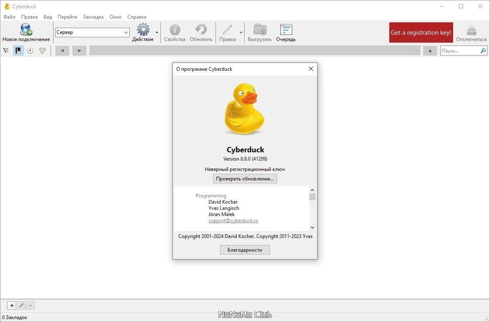Screen dimensions: 490x322
Task: Expand the Правка editor dropdown arrow
Action: 241,32
